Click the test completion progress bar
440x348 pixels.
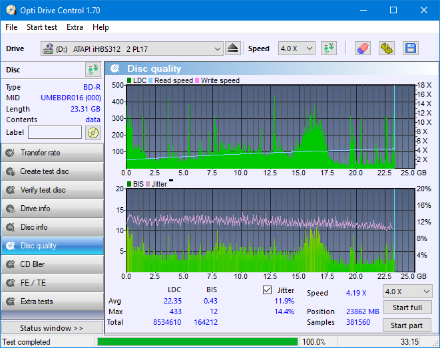coord(197,342)
